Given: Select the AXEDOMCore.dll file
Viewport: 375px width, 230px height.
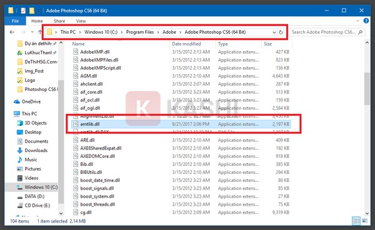Looking at the screenshot, I should 97,156.
